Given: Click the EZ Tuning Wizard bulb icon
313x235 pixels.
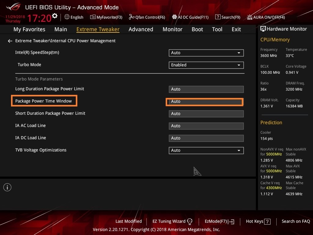Looking at the screenshot, I should click(x=190, y=222).
